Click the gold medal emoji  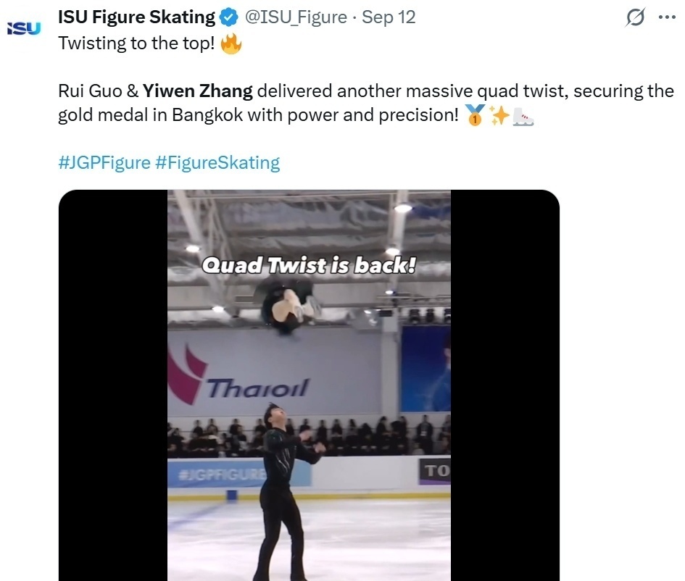pos(475,115)
